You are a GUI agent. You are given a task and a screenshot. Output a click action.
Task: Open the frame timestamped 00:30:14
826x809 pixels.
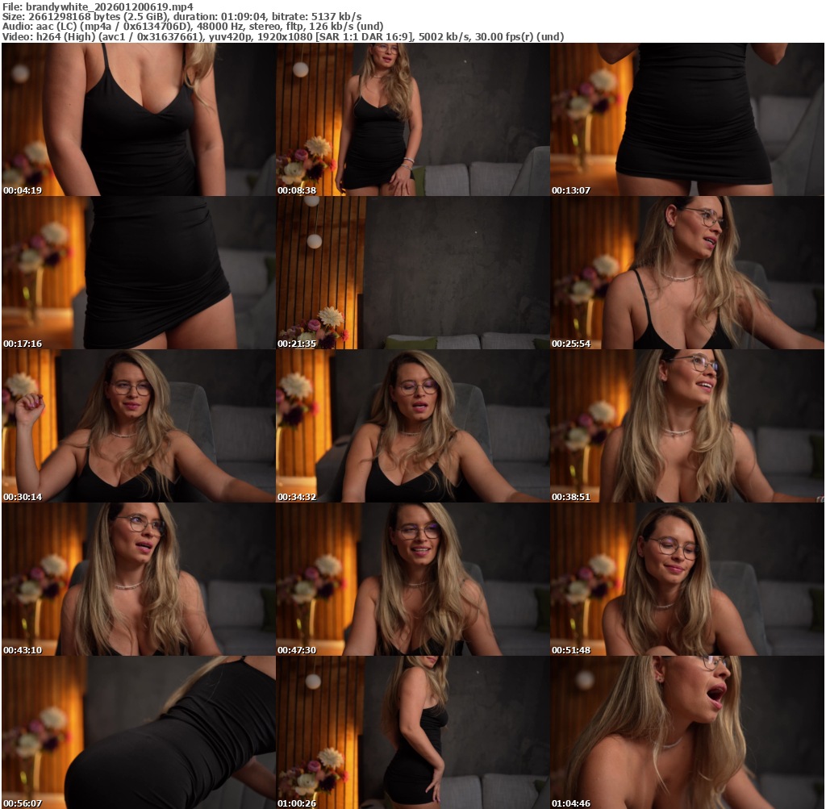pos(138,426)
